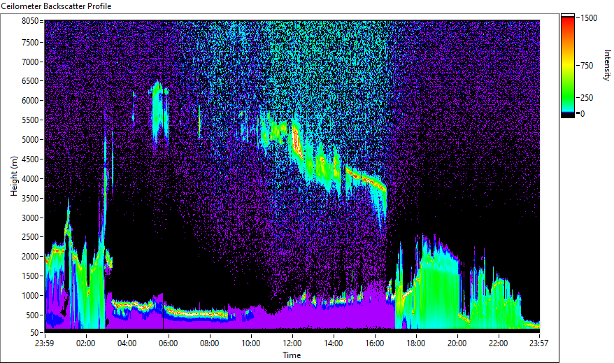Click the 4000 height axis value
This screenshot has height=363, width=614.
pos(30,179)
